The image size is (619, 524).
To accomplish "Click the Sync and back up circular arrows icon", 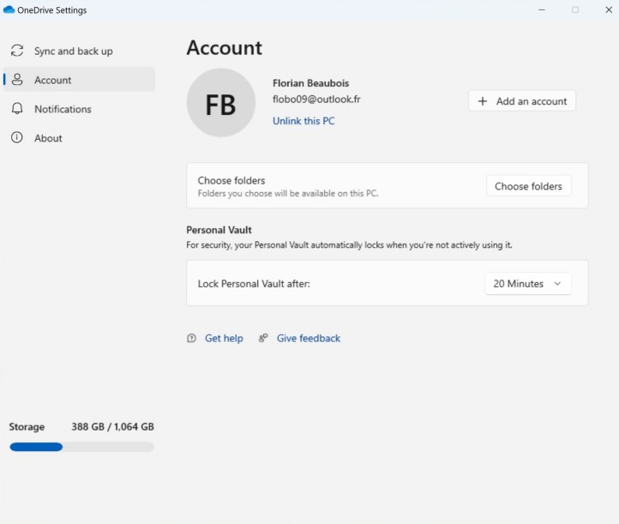I will [x=17, y=51].
